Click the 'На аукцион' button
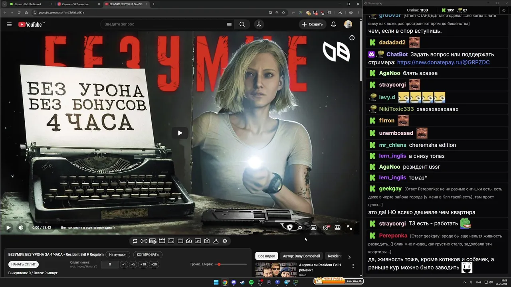Viewport: 511px width, 287px height. click(x=118, y=254)
